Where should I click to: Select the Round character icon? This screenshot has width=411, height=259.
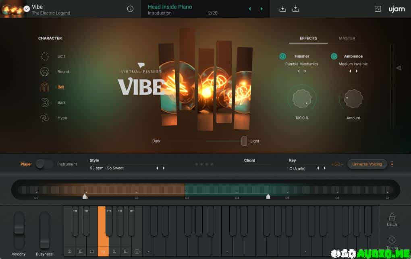(45, 72)
